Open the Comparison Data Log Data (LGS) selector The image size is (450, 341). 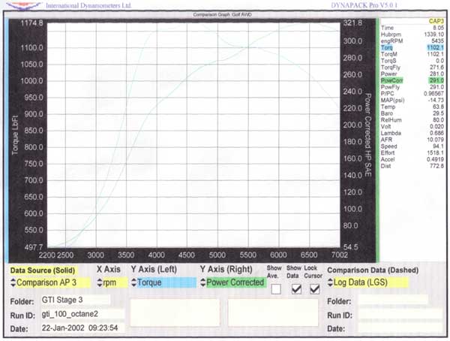[367, 282]
